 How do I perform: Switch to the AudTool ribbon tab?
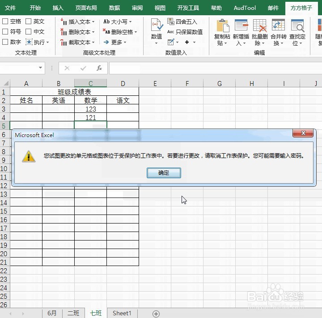pyautogui.click(x=245, y=8)
